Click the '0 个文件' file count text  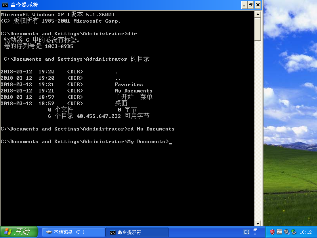pyautogui.click(x=61, y=110)
